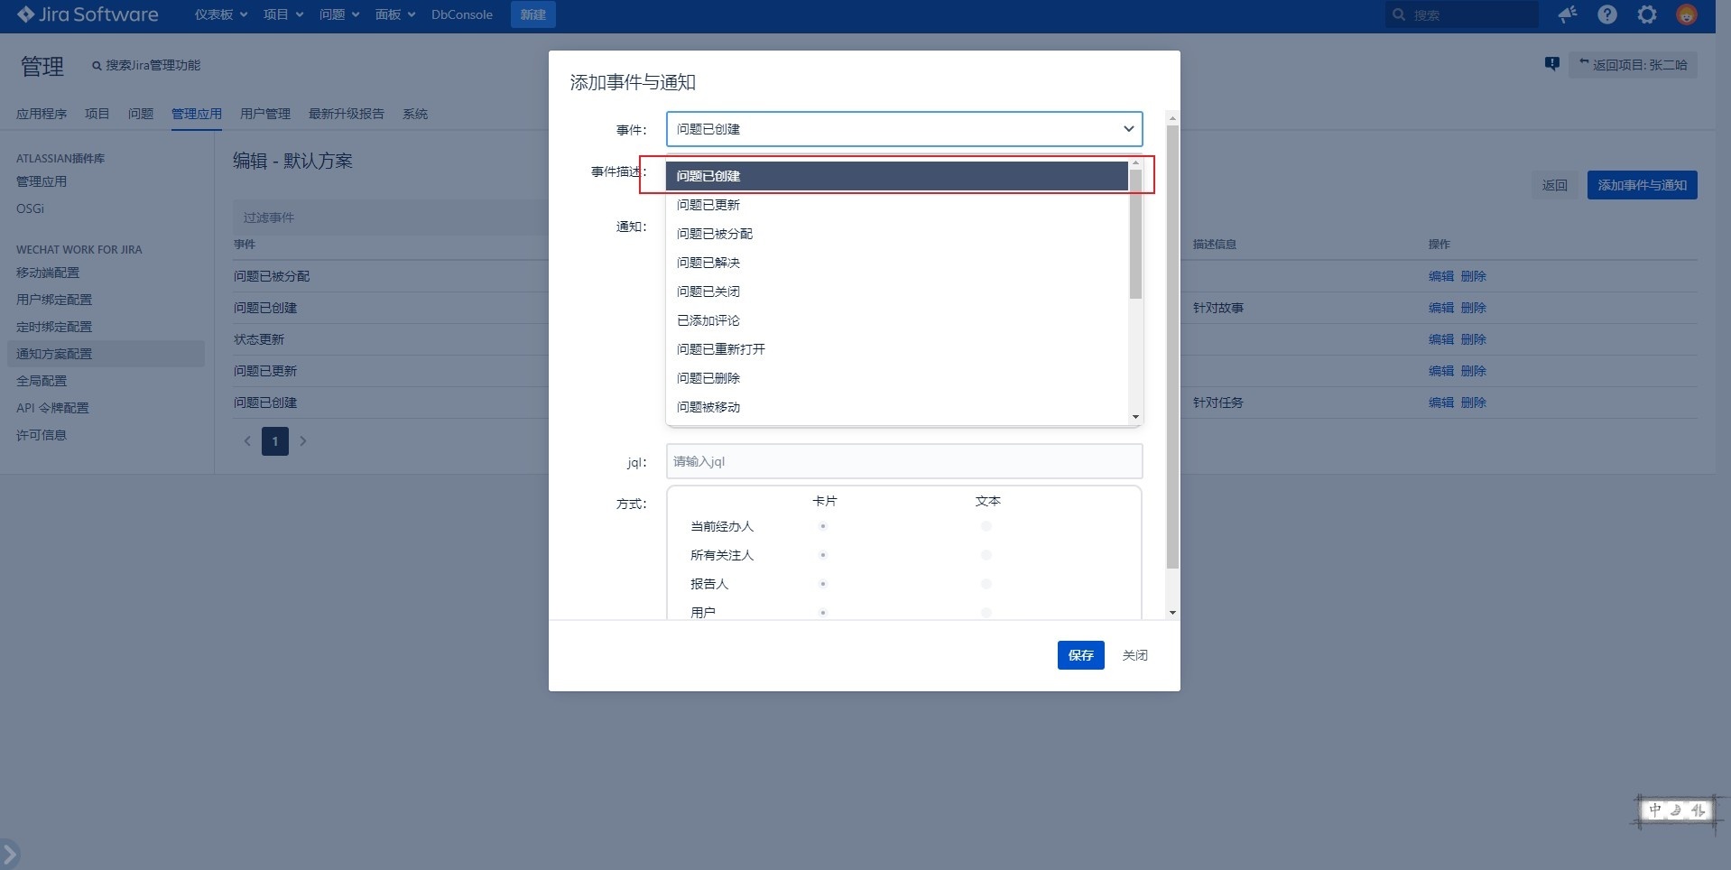This screenshot has height=870, width=1731.
Task: Choose 问题已解决 from the event list
Action: click(708, 263)
